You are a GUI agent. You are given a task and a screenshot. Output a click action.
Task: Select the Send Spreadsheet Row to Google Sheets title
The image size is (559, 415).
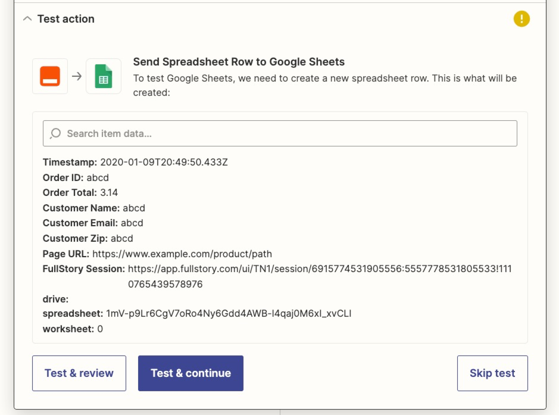pos(239,62)
